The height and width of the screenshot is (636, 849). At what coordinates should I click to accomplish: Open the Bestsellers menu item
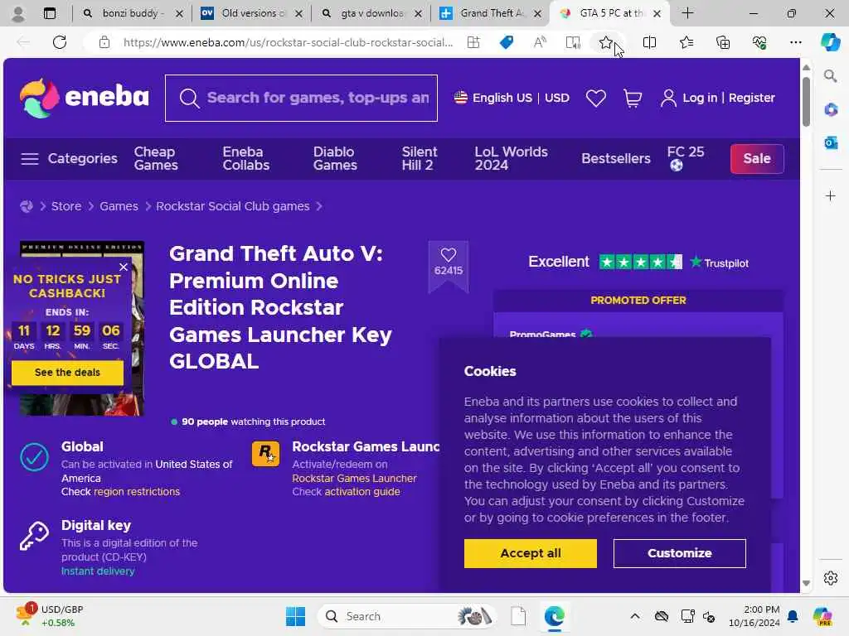click(x=616, y=158)
